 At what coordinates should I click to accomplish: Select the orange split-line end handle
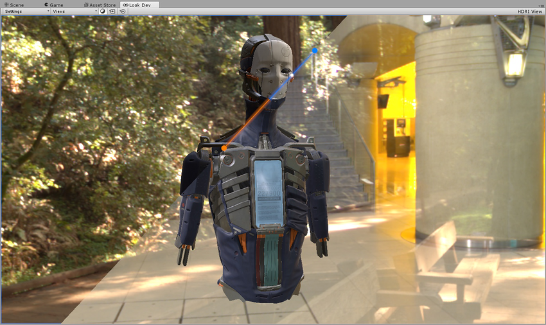pyautogui.click(x=224, y=148)
